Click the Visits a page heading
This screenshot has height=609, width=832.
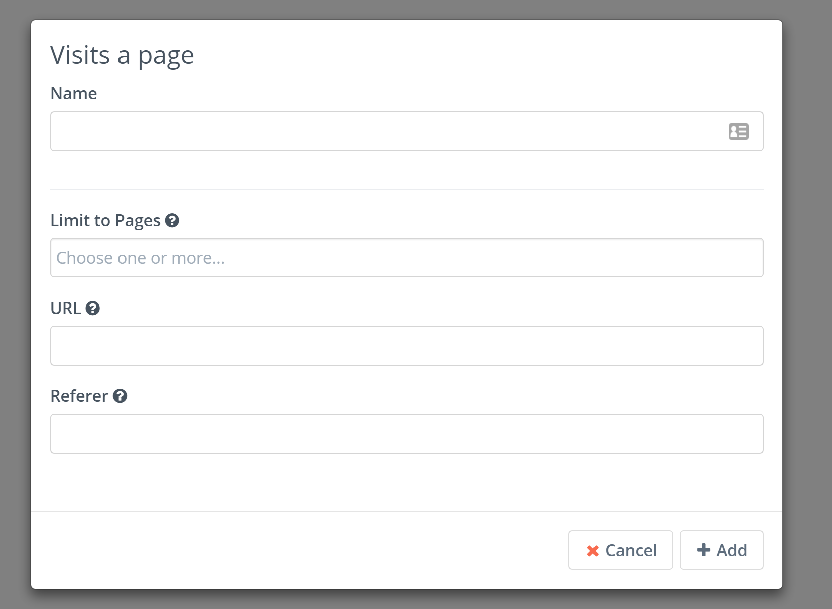[x=122, y=55]
